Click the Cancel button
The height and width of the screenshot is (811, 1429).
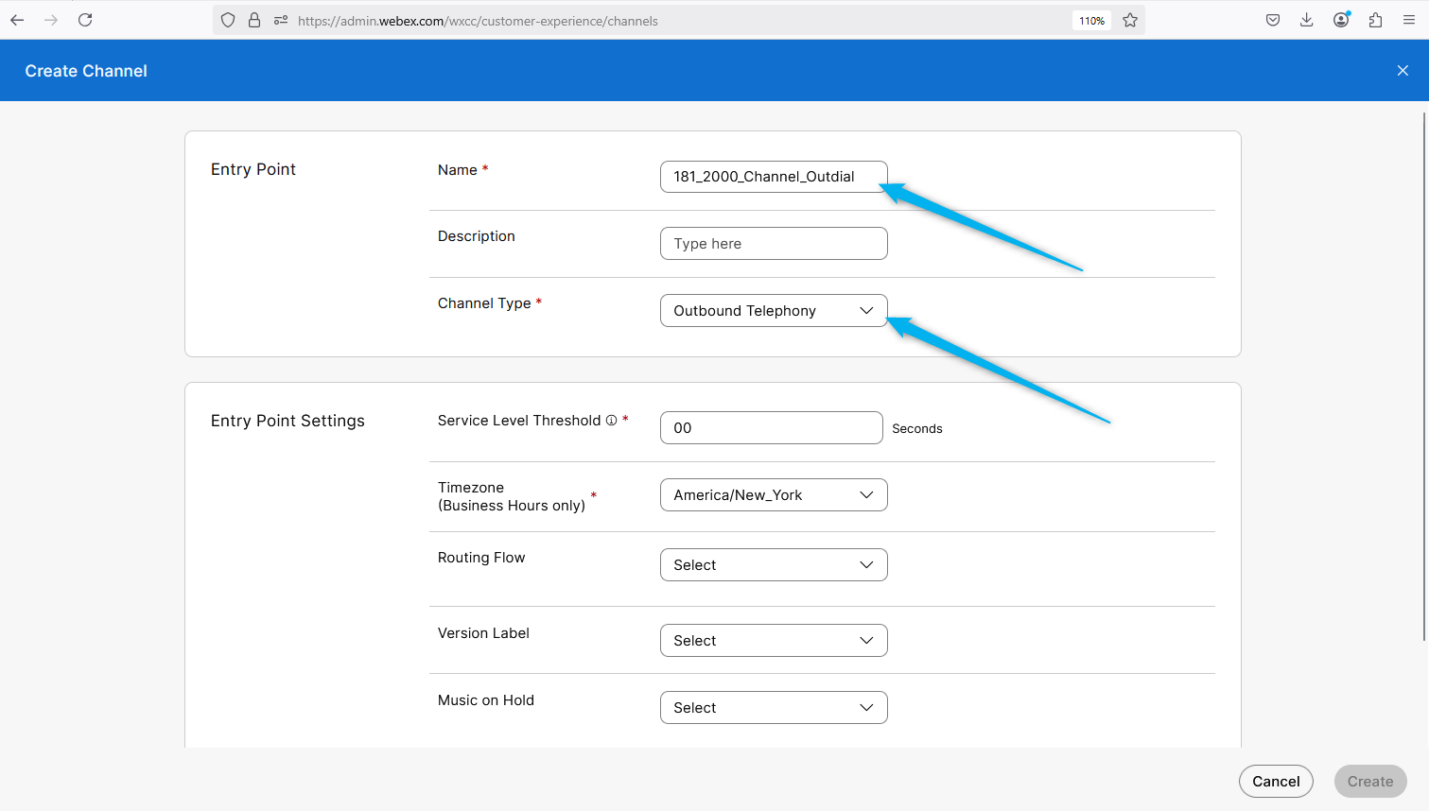(x=1276, y=782)
